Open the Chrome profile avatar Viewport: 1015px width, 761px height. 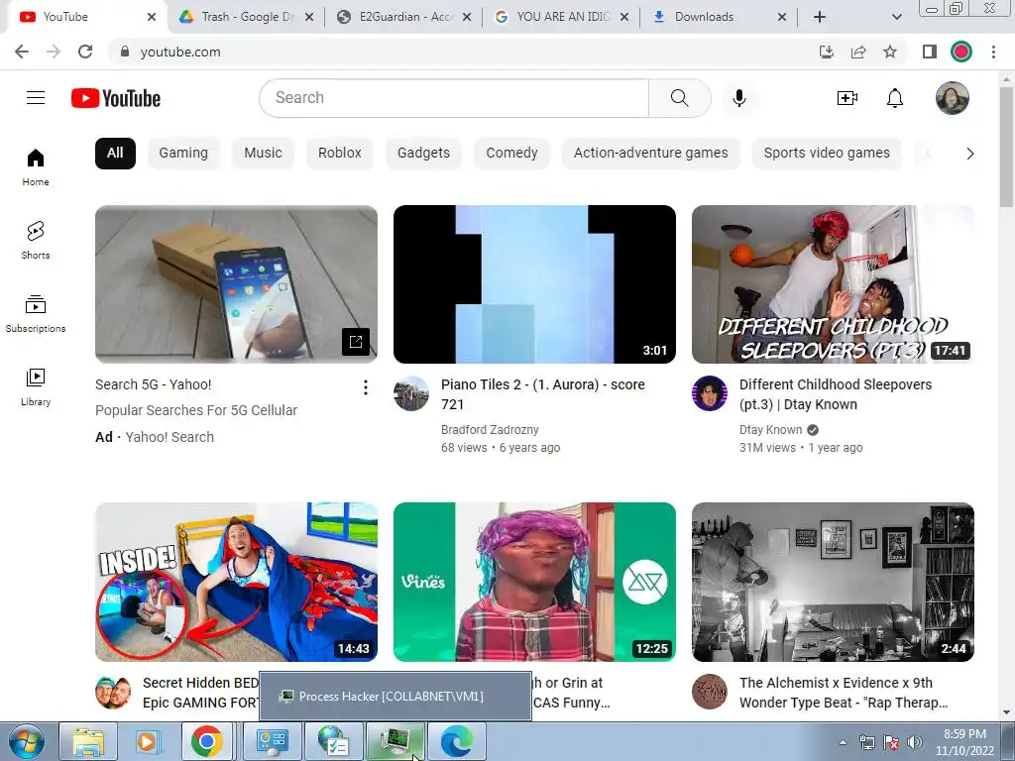coord(961,52)
